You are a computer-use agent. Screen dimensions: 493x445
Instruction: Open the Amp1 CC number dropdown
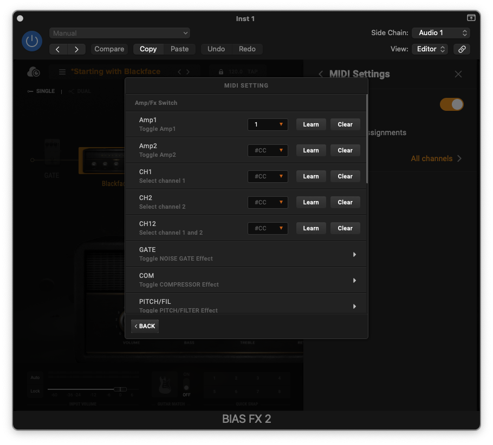pyautogui.click(x=268, y=124)
